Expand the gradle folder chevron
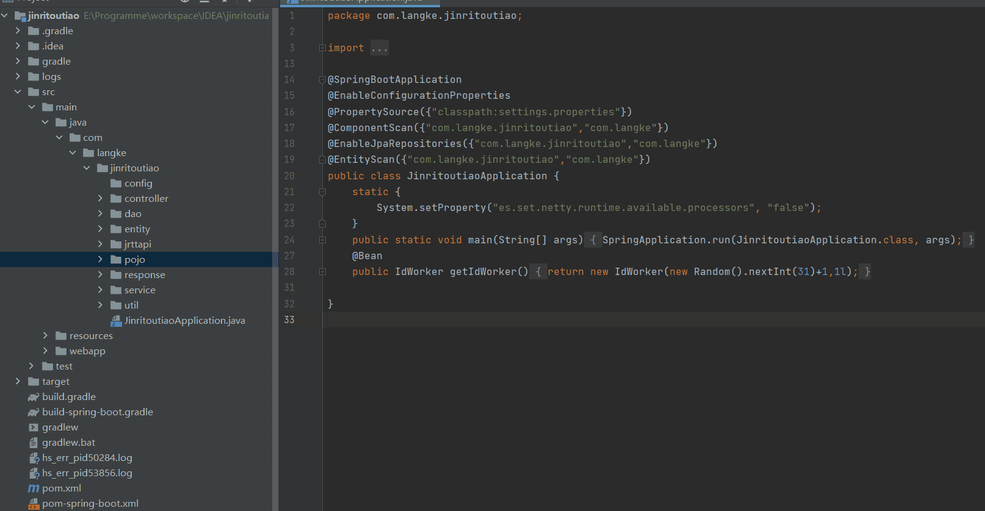Screen dimensions: 985x511 [18, 62]
